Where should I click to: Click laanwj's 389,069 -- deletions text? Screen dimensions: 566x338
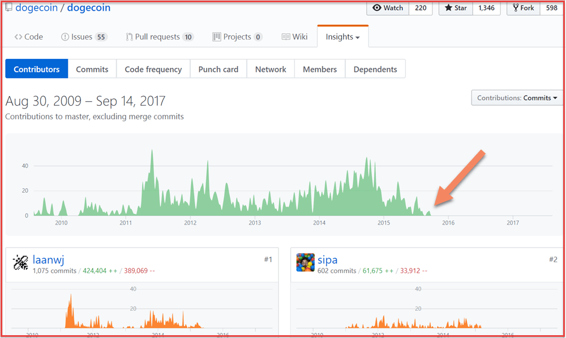coord(139,271)
